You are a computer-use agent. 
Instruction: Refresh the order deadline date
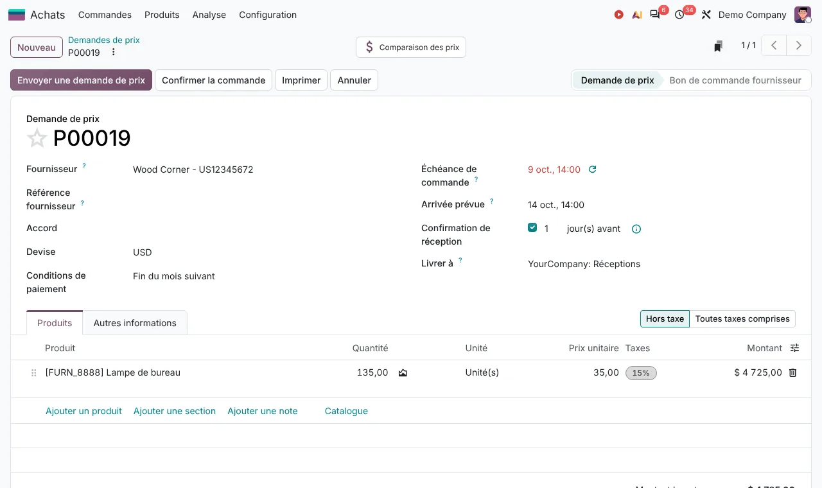pyautogui.click(x=593, y=170)
